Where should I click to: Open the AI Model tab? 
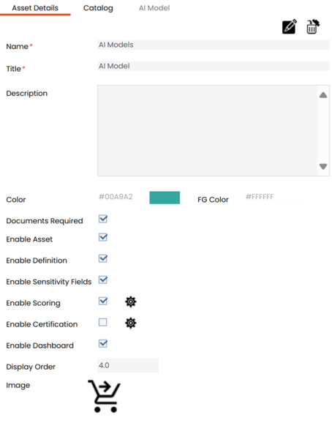pos(154,8)
